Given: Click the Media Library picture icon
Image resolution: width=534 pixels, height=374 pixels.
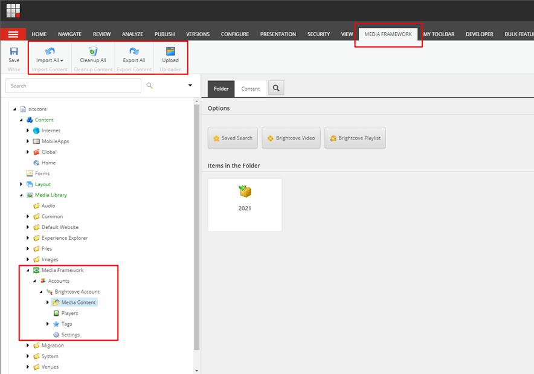Looking at the screenshot, I should click(30, 195).
